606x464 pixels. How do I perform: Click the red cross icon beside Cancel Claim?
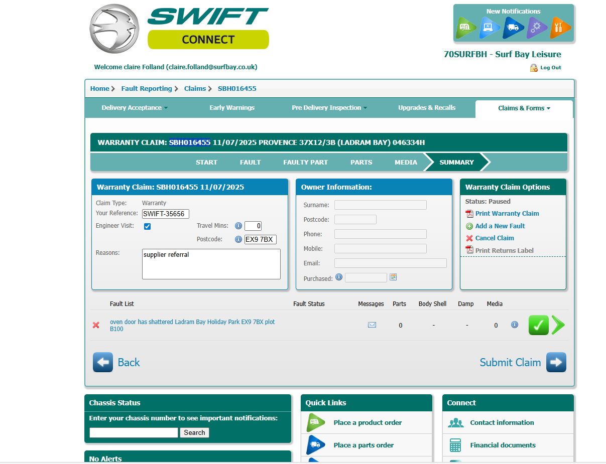tap(469, 238)
